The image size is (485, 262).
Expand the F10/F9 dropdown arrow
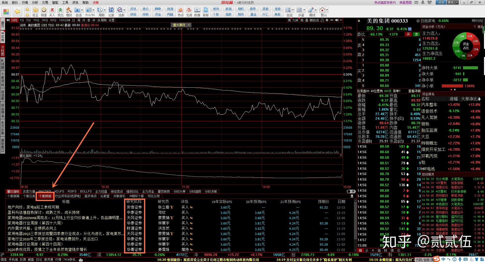pyautogui.click(x=93, y=10)
